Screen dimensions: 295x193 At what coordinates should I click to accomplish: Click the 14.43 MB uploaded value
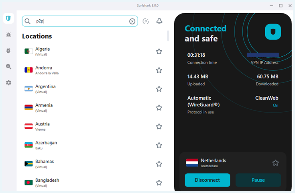198,76
